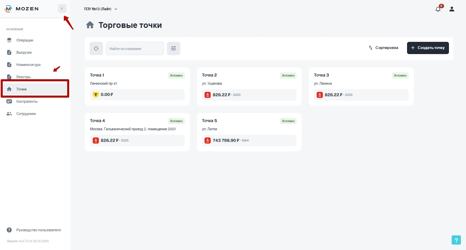Click the Активен badge on Точка 1
This screenshot has height=250, width=466.
pyautogui.click(x=176, y=76)
